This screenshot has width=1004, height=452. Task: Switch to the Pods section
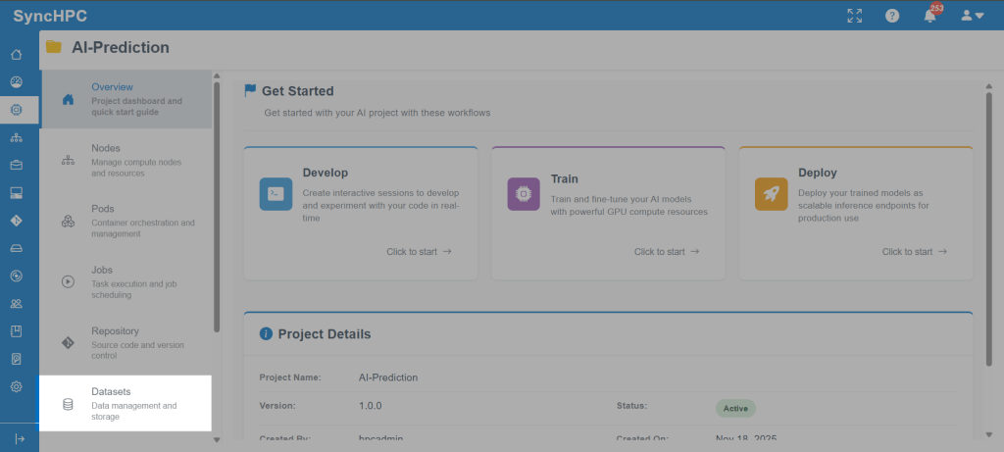125,221
